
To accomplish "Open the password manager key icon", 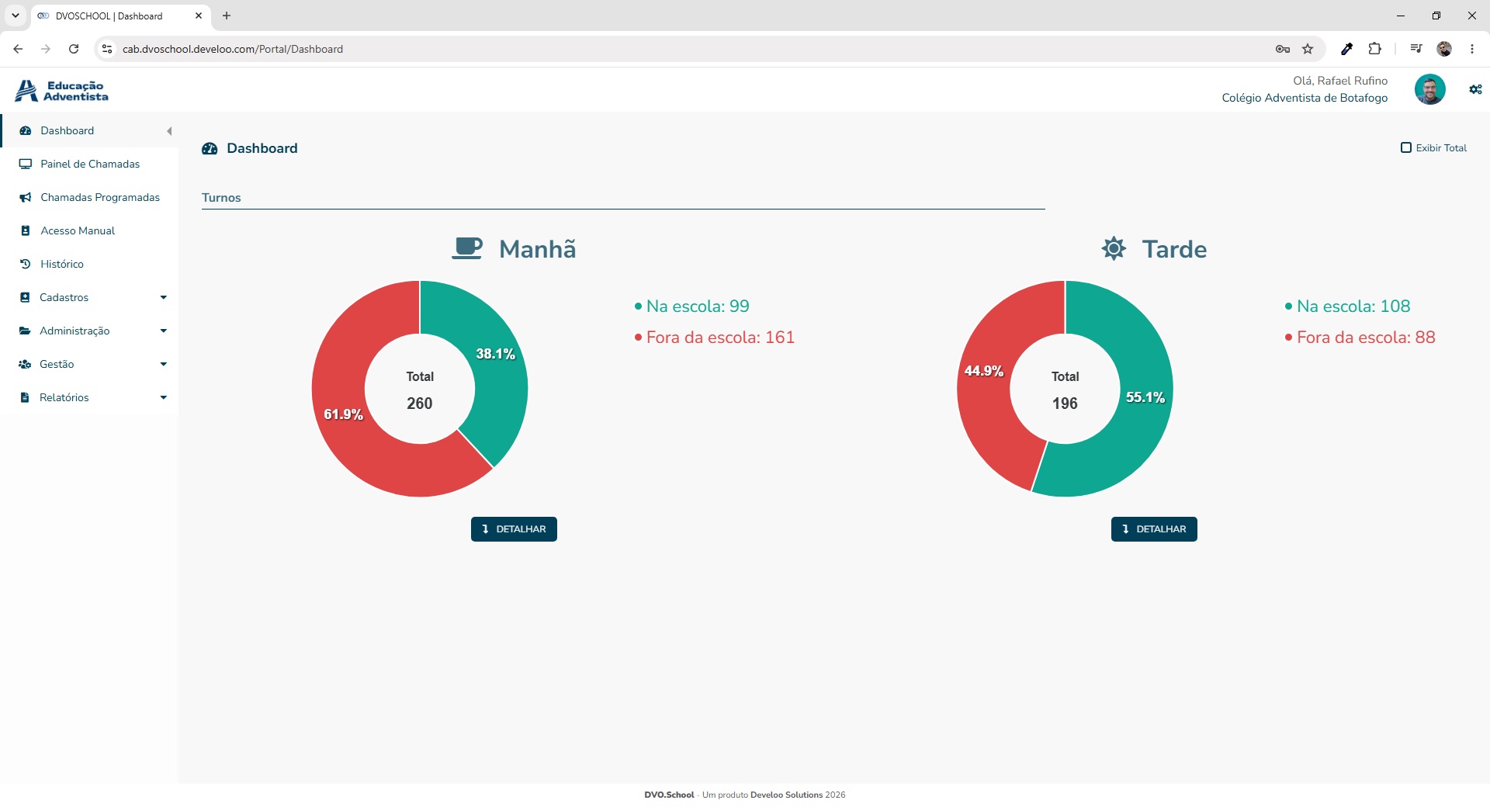I will click(1283, 49).
